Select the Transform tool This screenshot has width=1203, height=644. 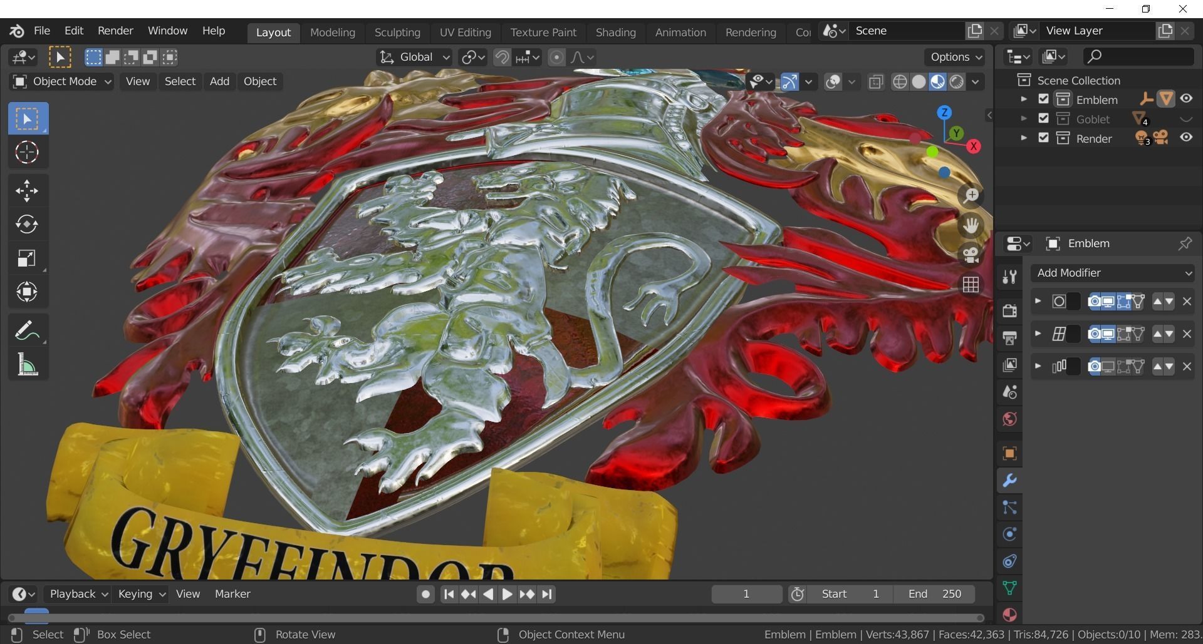pos(27,292)
